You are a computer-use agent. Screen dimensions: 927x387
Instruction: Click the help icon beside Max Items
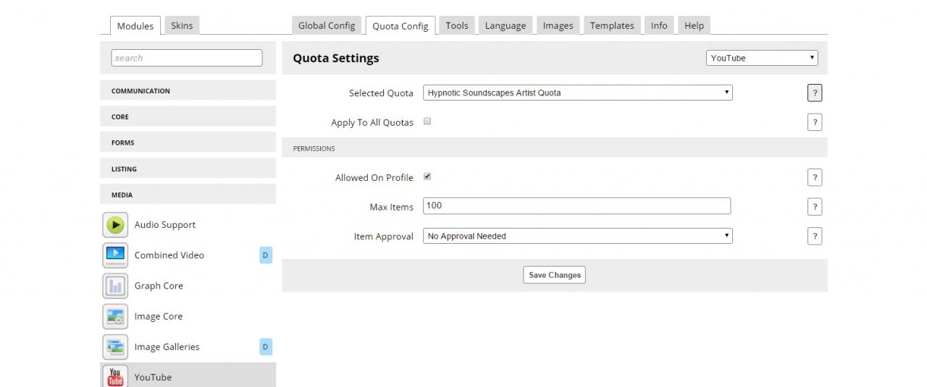point(814,207)
